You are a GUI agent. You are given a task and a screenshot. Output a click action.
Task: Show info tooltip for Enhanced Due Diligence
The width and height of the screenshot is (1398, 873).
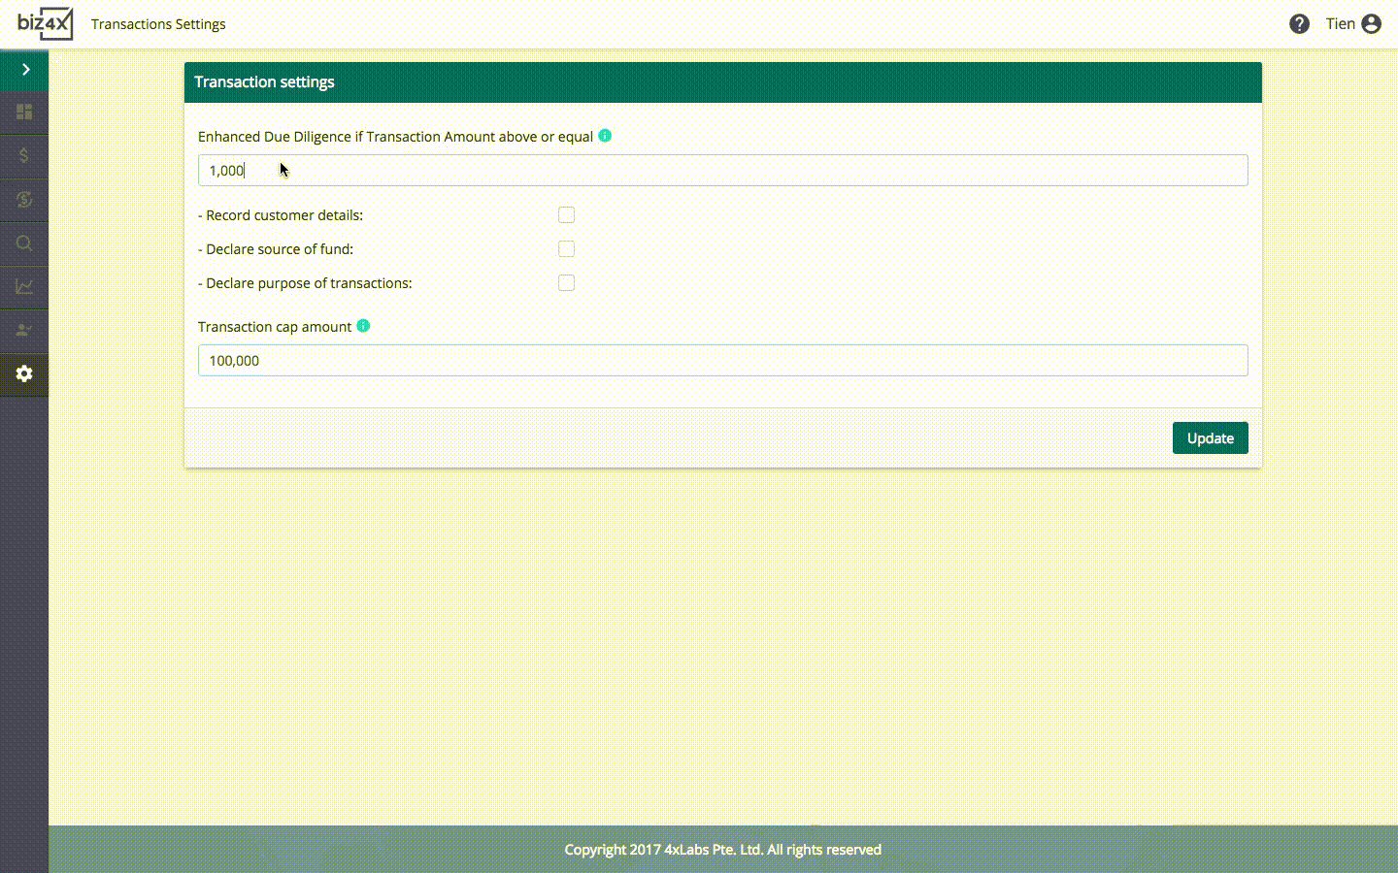coord(605,136)
